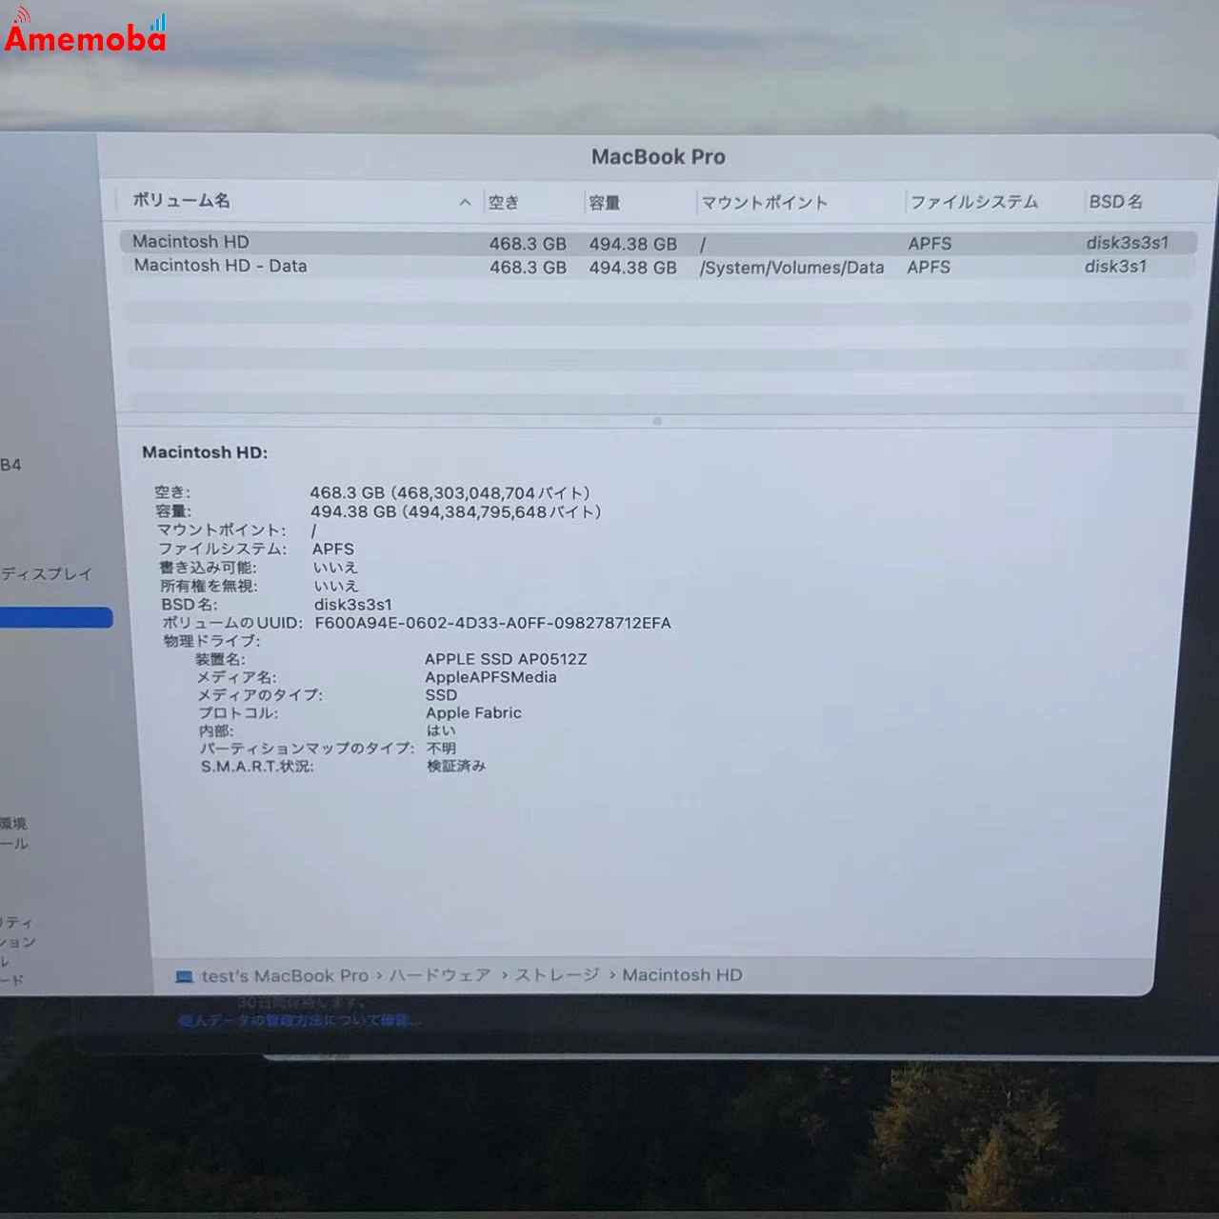Open the 個人データの管理方法について link
This screenshot has height=1219, width=1219.
[x=295, y=1020]
